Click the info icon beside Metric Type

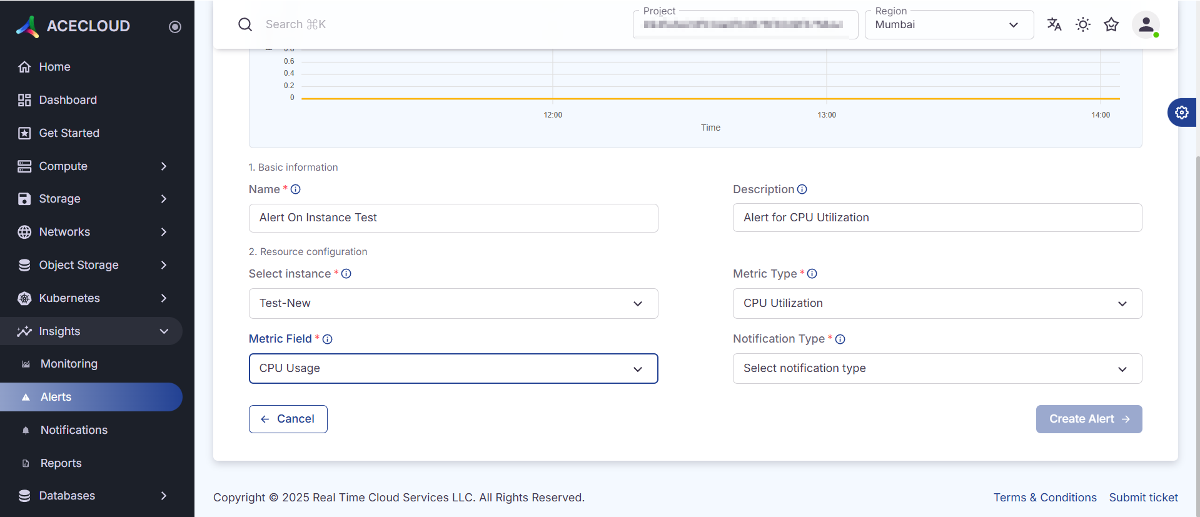pos(812,274)
